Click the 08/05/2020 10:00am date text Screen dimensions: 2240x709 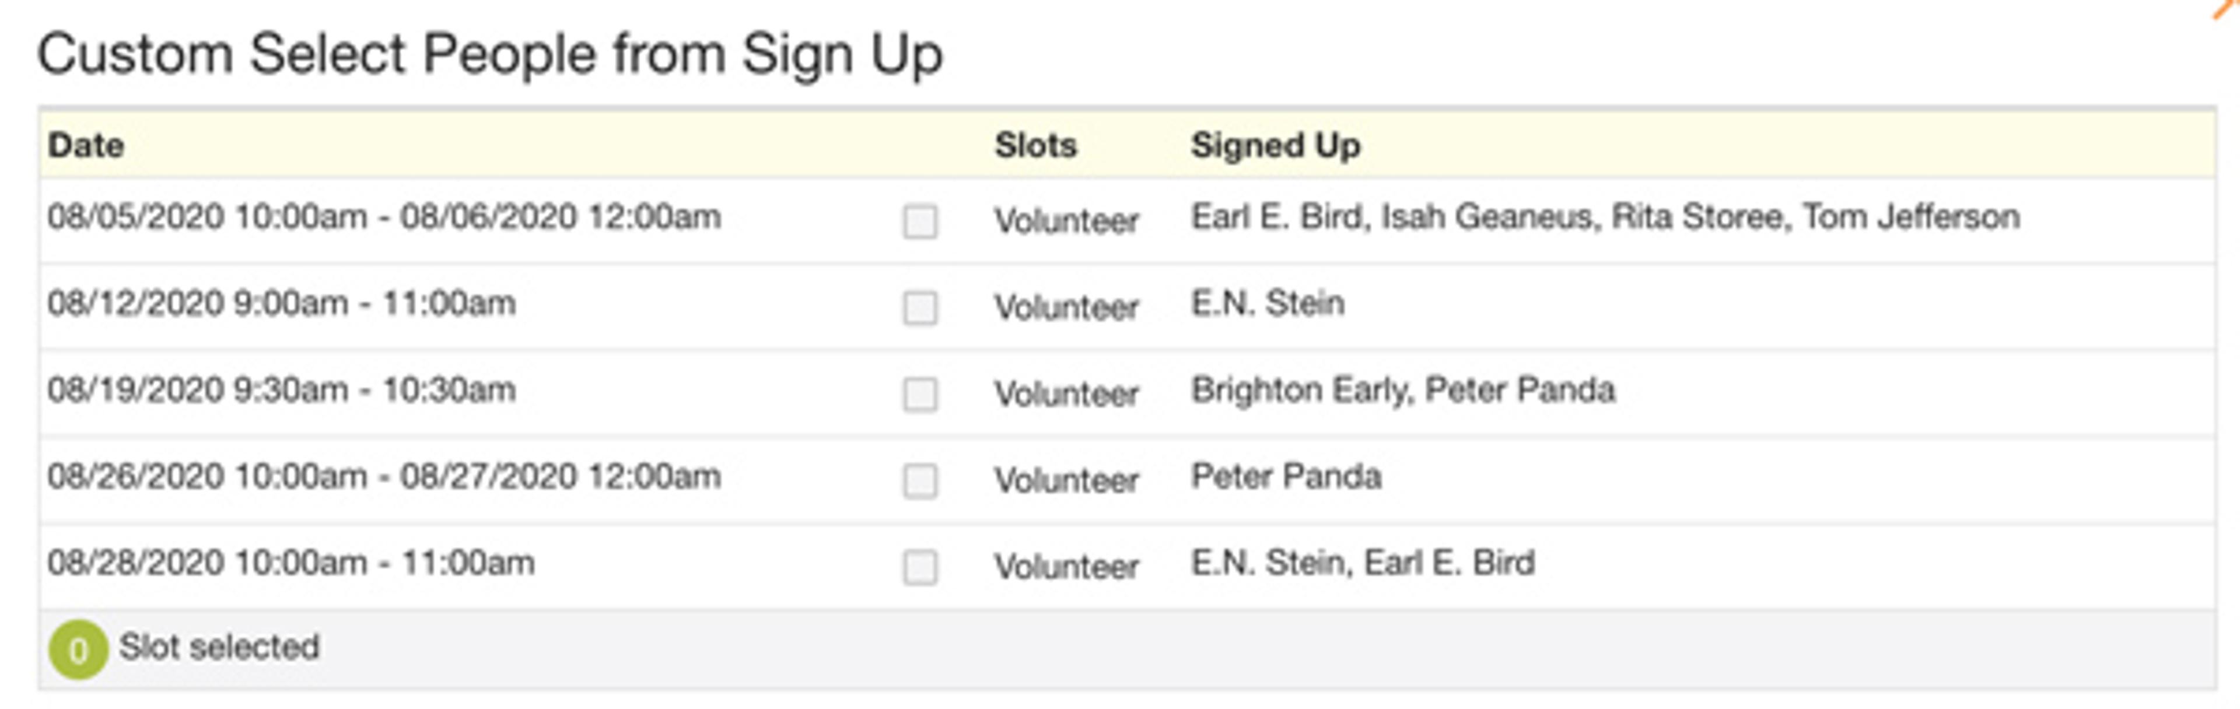click(383, 216)
